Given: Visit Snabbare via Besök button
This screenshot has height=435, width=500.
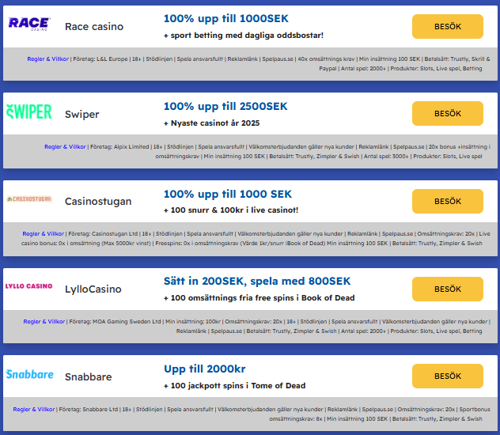Looking at the screenshot, I should [x=448, y=376].
